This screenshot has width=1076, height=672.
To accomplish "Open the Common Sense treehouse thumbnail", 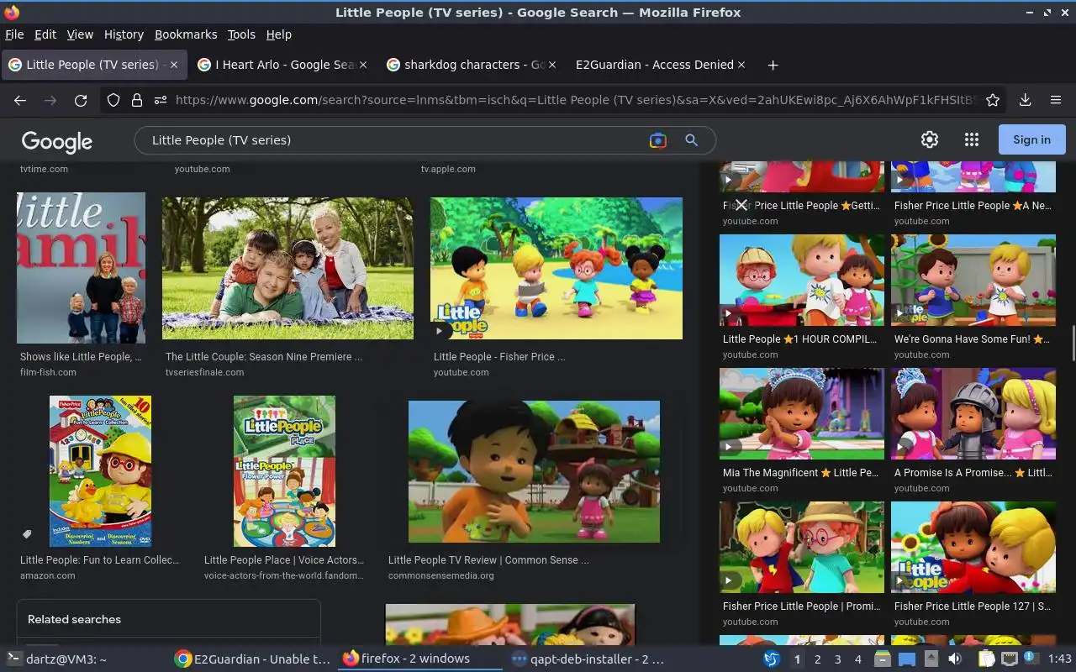I will click(x=534, y=471).
